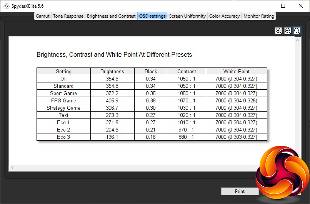Click black level value 0.21
This screenshot has height=204, width=310.
tap(151, 130)
